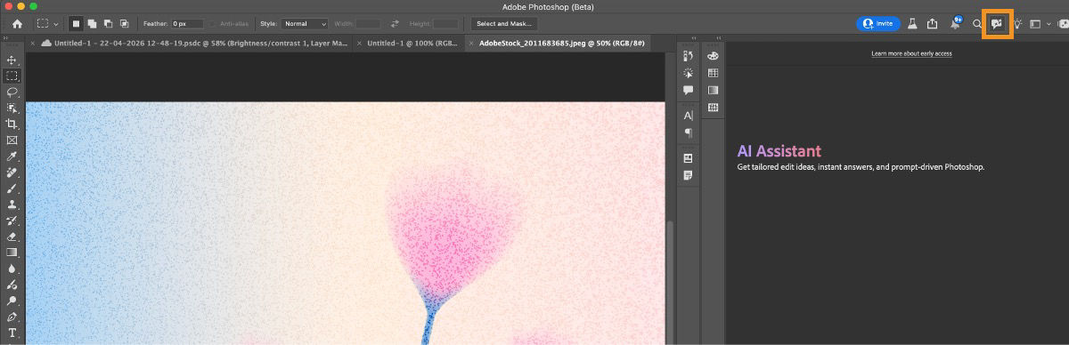Open the Discover lightbulb icon
The image size is (1069, 345).
point(1017,24)
